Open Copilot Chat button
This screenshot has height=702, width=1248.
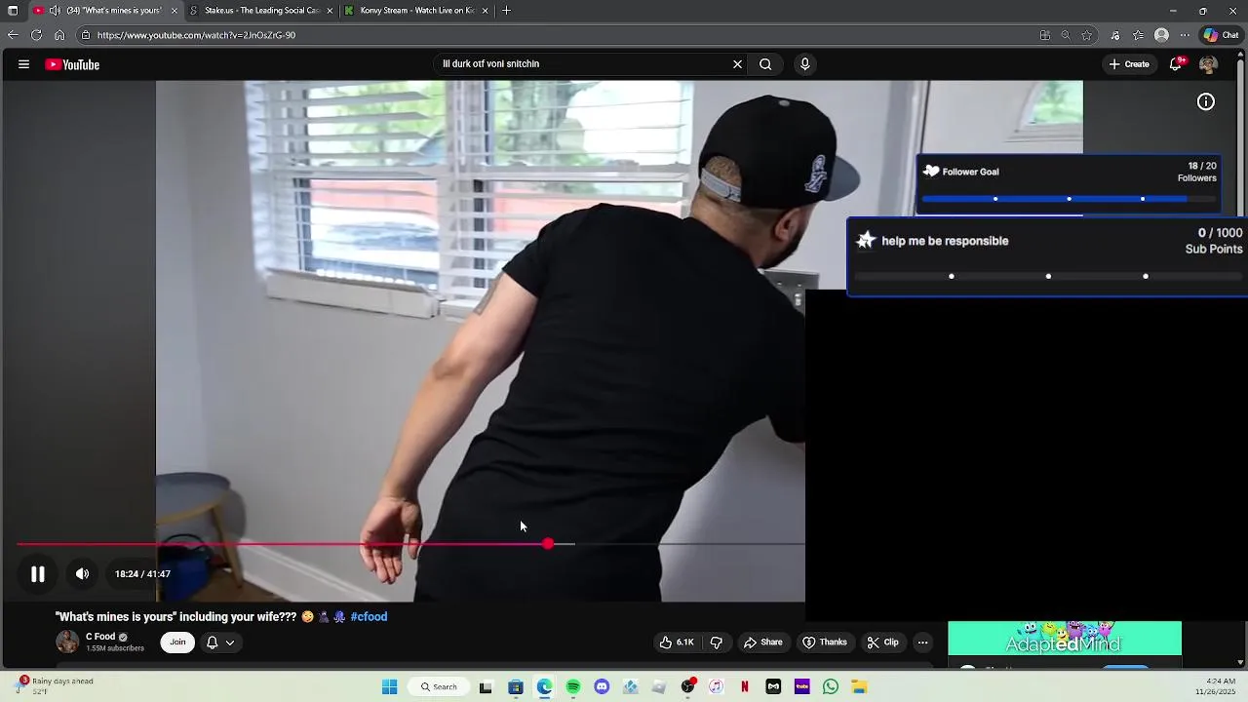[x=1222, y=35]
